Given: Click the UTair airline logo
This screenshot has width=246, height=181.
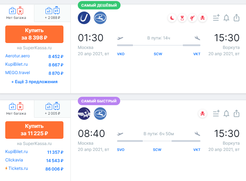Looking at the screenshot, I should (84, 18).
